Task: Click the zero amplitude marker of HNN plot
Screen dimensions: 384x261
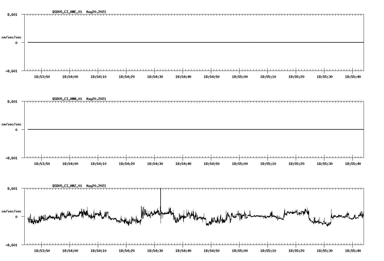Action: point(16,129)
